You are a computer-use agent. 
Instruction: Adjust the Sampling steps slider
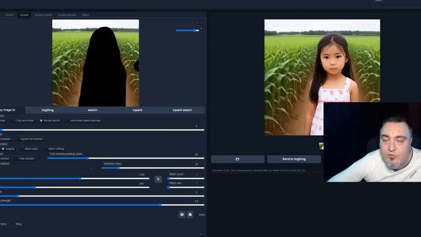pos(153,168)
